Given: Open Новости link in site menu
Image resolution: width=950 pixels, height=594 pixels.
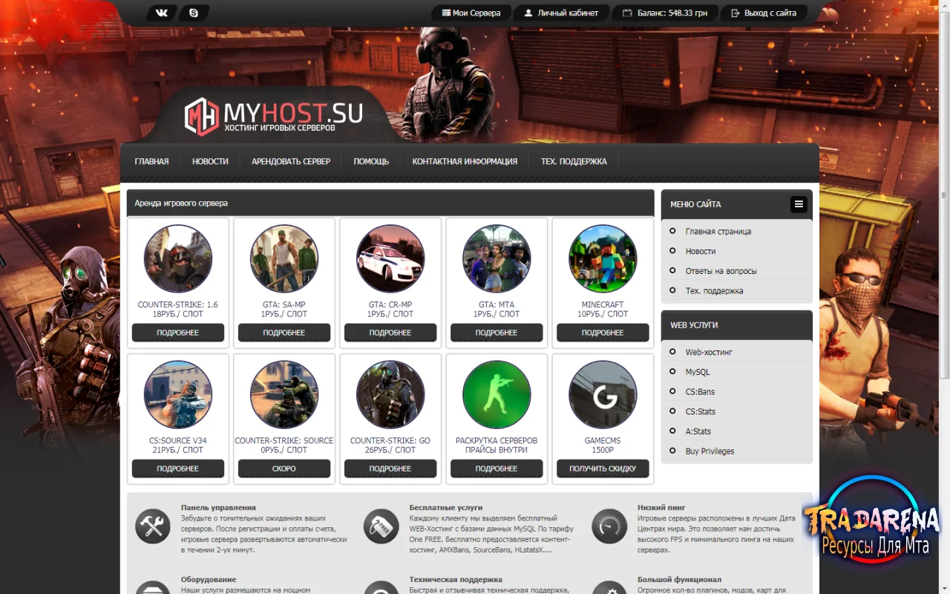Looking at the screenshot, I should [700, 251].
